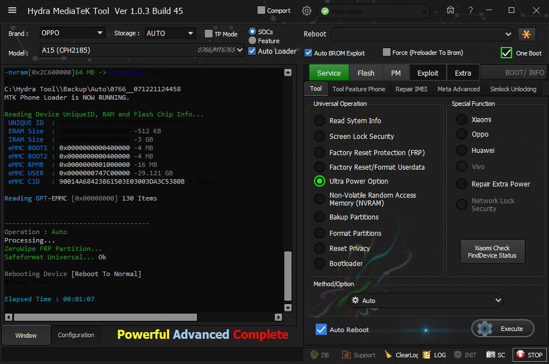Click the log's vertical scrollbar thumb
Screen dimensions: 549x364
[288, 276]
